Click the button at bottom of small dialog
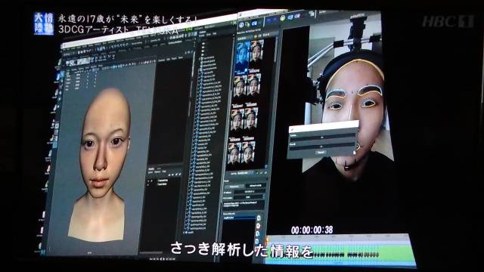484x272 pixels. tap(321, 153)
